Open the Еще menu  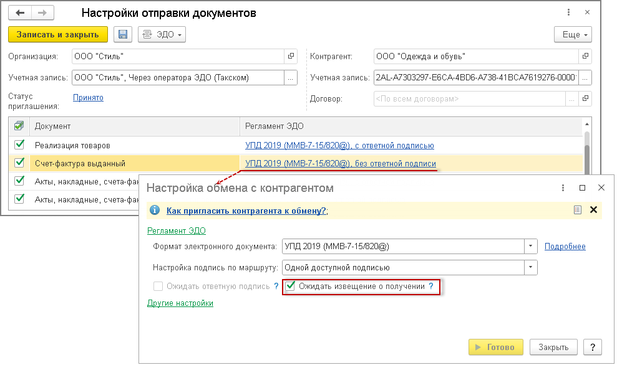[x=573, y=35]
